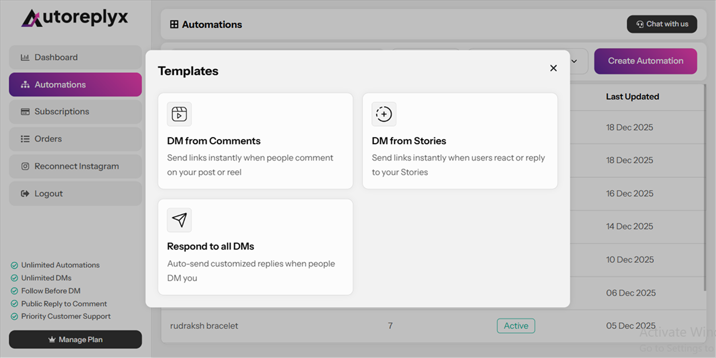The width and height of the screenshot is (716, 358).
Task: Click the grid icon beside Automations header
Action: coord(174,24)
